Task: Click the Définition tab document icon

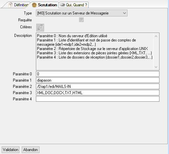Action: click(x=11, y=5)
